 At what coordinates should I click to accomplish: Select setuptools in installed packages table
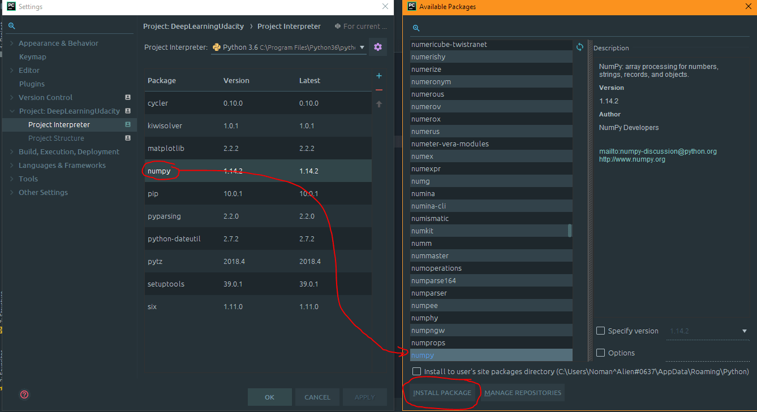[x=259, y=284]
